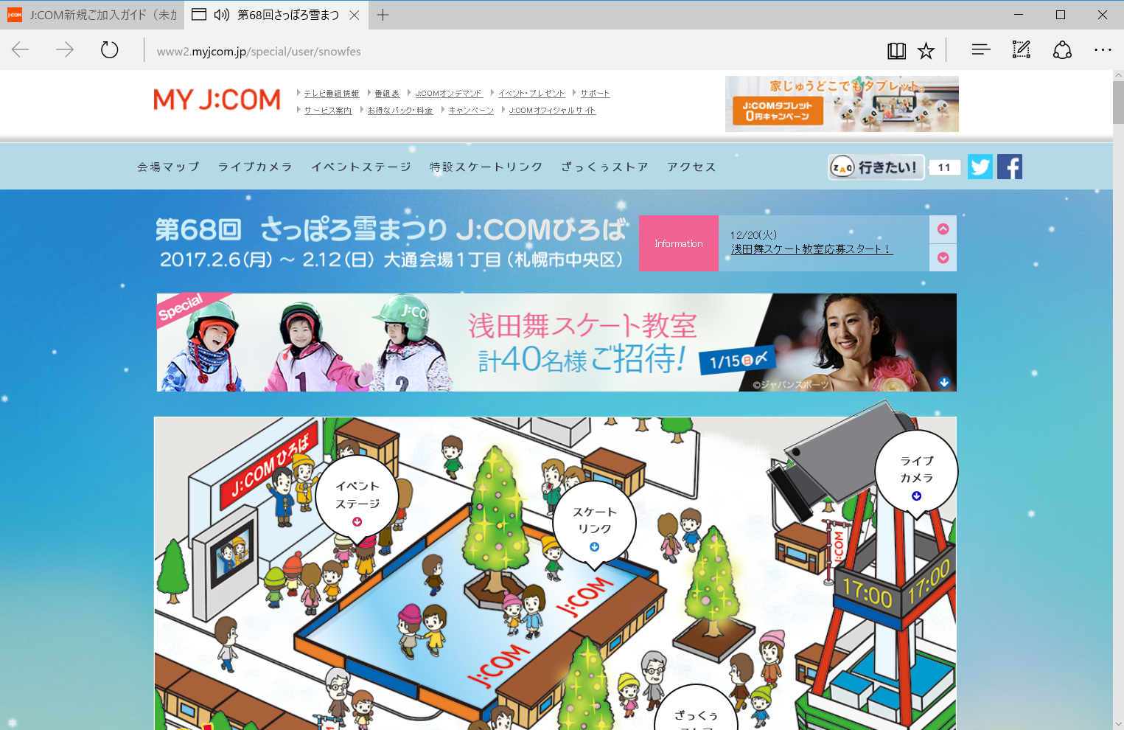Click the pink Information label
The height and width of the screenshot is (730, 1124).
(679, 243)
